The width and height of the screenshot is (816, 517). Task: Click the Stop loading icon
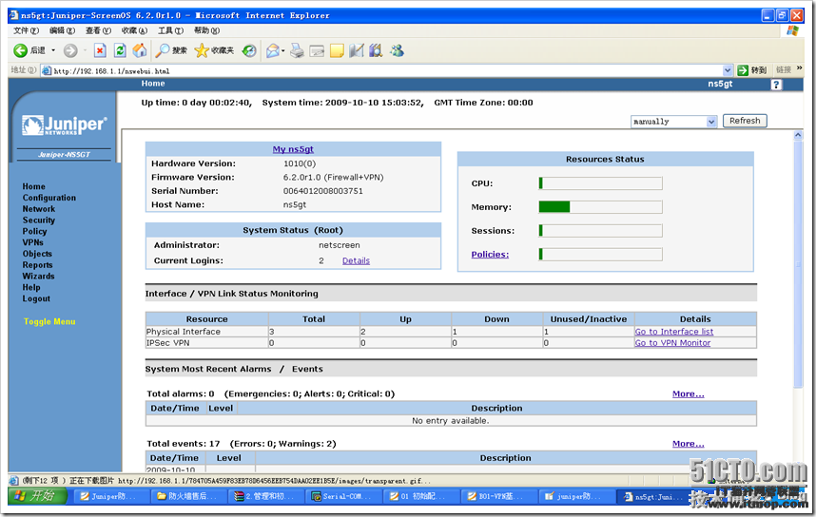[100, 50]
